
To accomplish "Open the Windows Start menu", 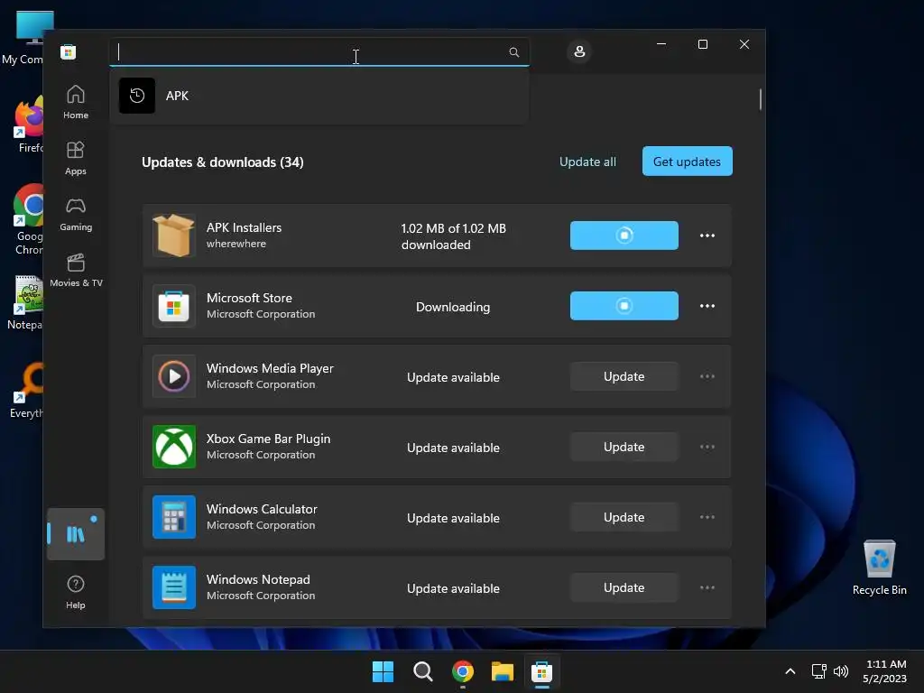I will 383,671.
